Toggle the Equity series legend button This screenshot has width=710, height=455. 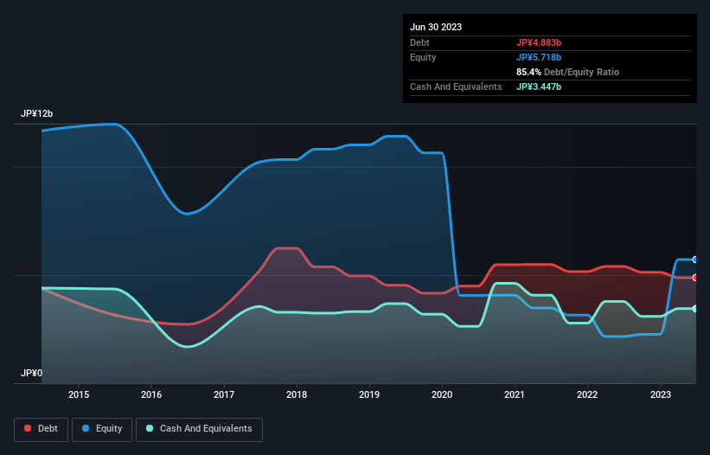click(x=102, y=429)
